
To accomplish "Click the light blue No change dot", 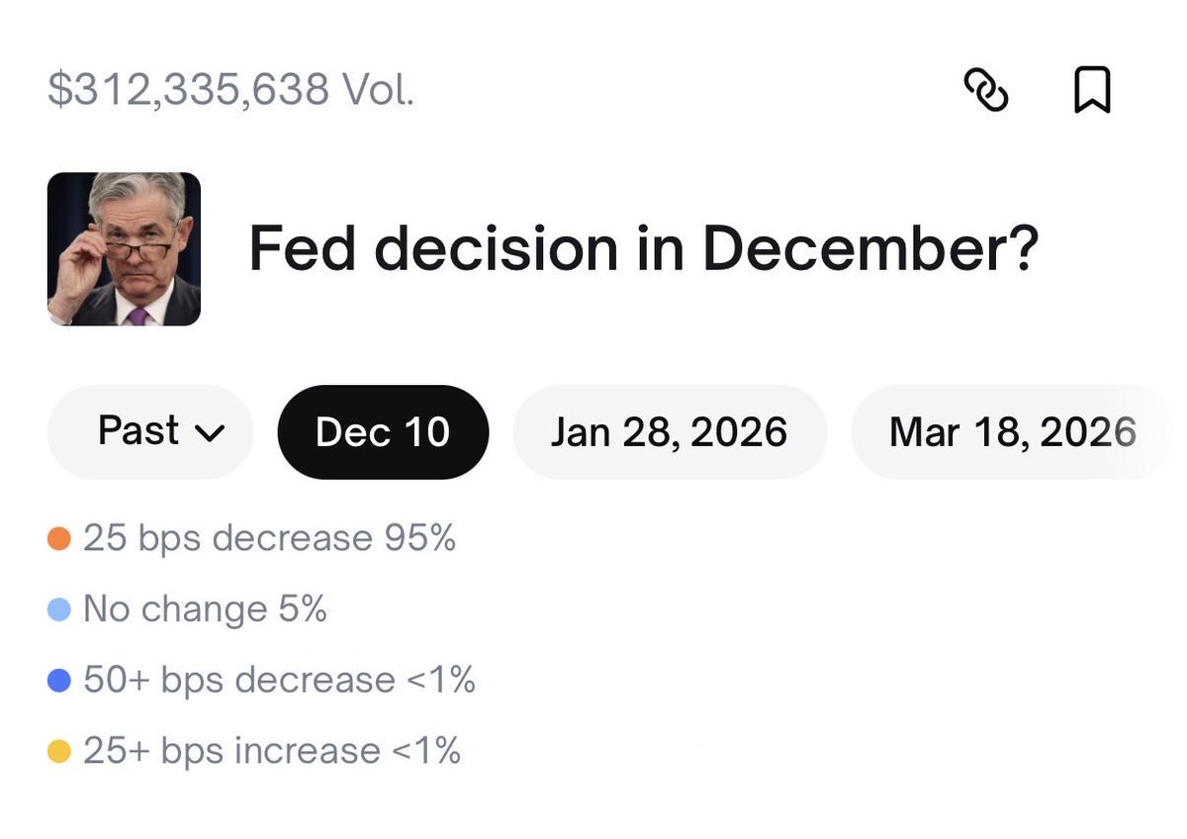I will 59,609.
